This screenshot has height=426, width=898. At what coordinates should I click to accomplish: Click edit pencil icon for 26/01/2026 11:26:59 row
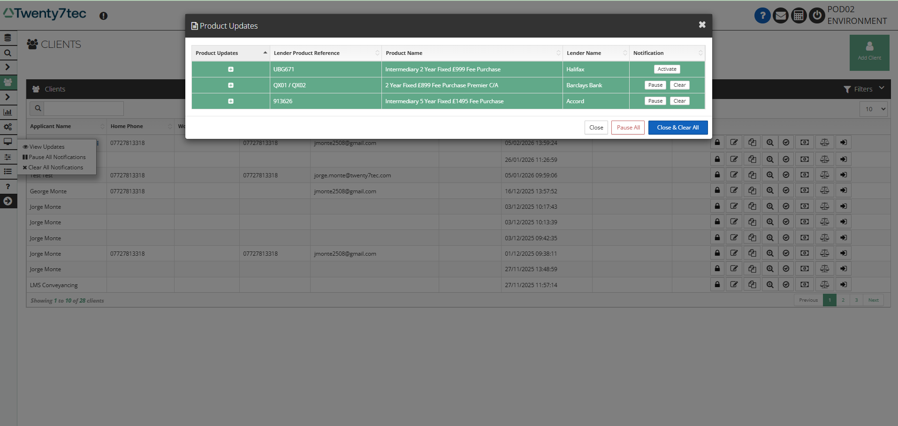(x=734, y=160)
